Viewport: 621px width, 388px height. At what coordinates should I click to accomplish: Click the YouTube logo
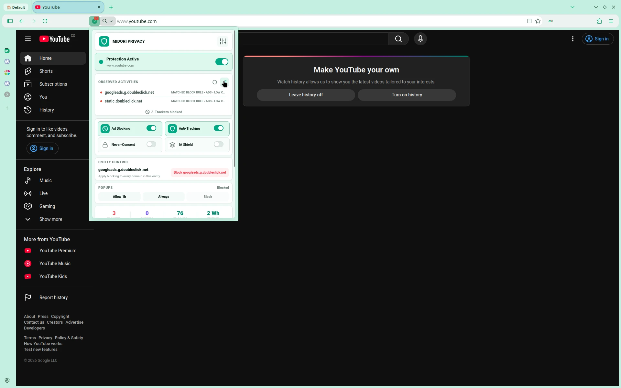click(x=55, y=39)
